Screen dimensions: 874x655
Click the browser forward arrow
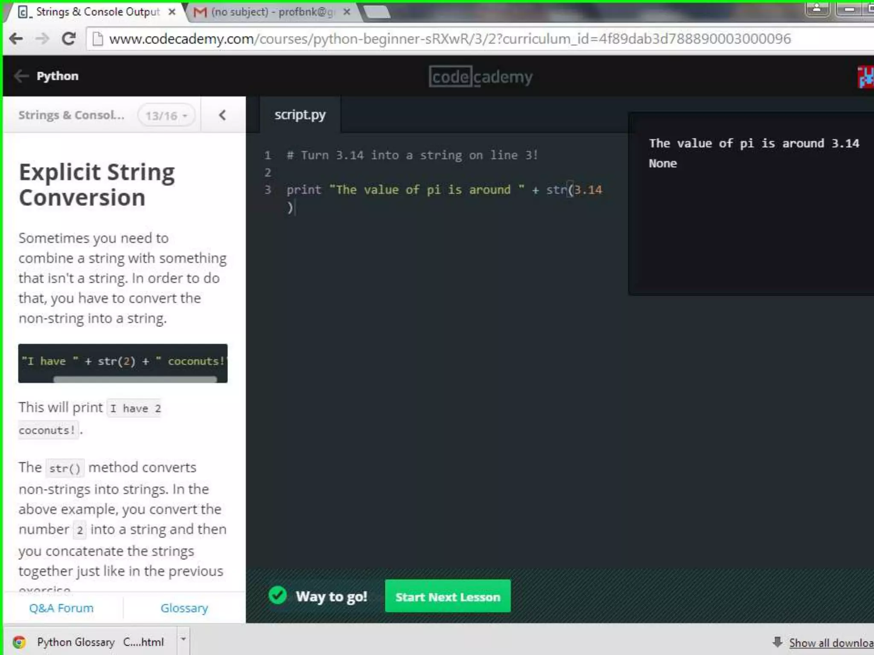click(42, 39)
